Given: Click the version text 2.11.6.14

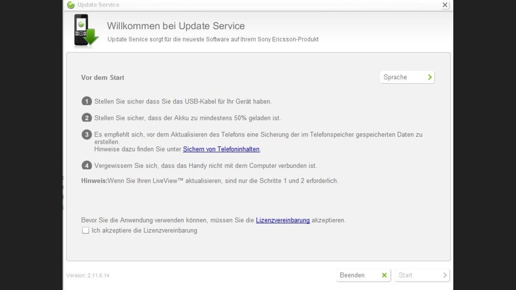Looking at the screenshot, I should pyautogui.click(x=88, y=275).
